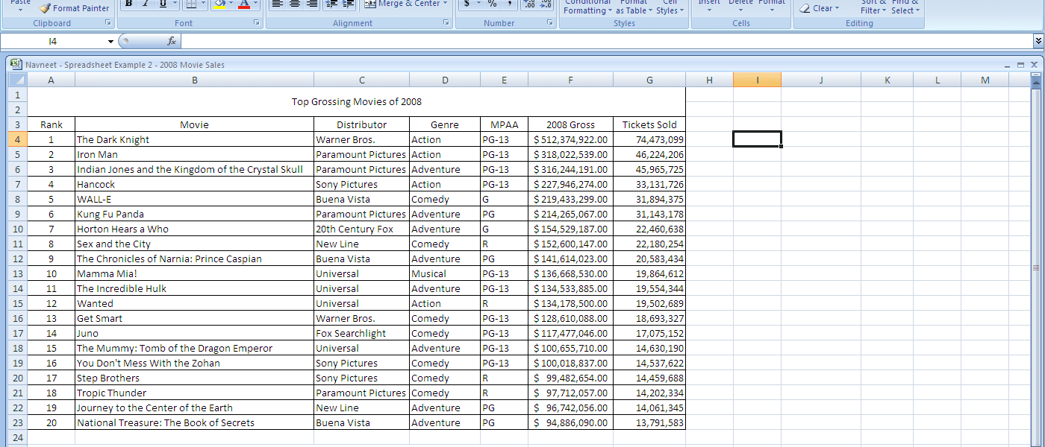
Task: Toggle italic formatting in Font group
Action: 146,4
